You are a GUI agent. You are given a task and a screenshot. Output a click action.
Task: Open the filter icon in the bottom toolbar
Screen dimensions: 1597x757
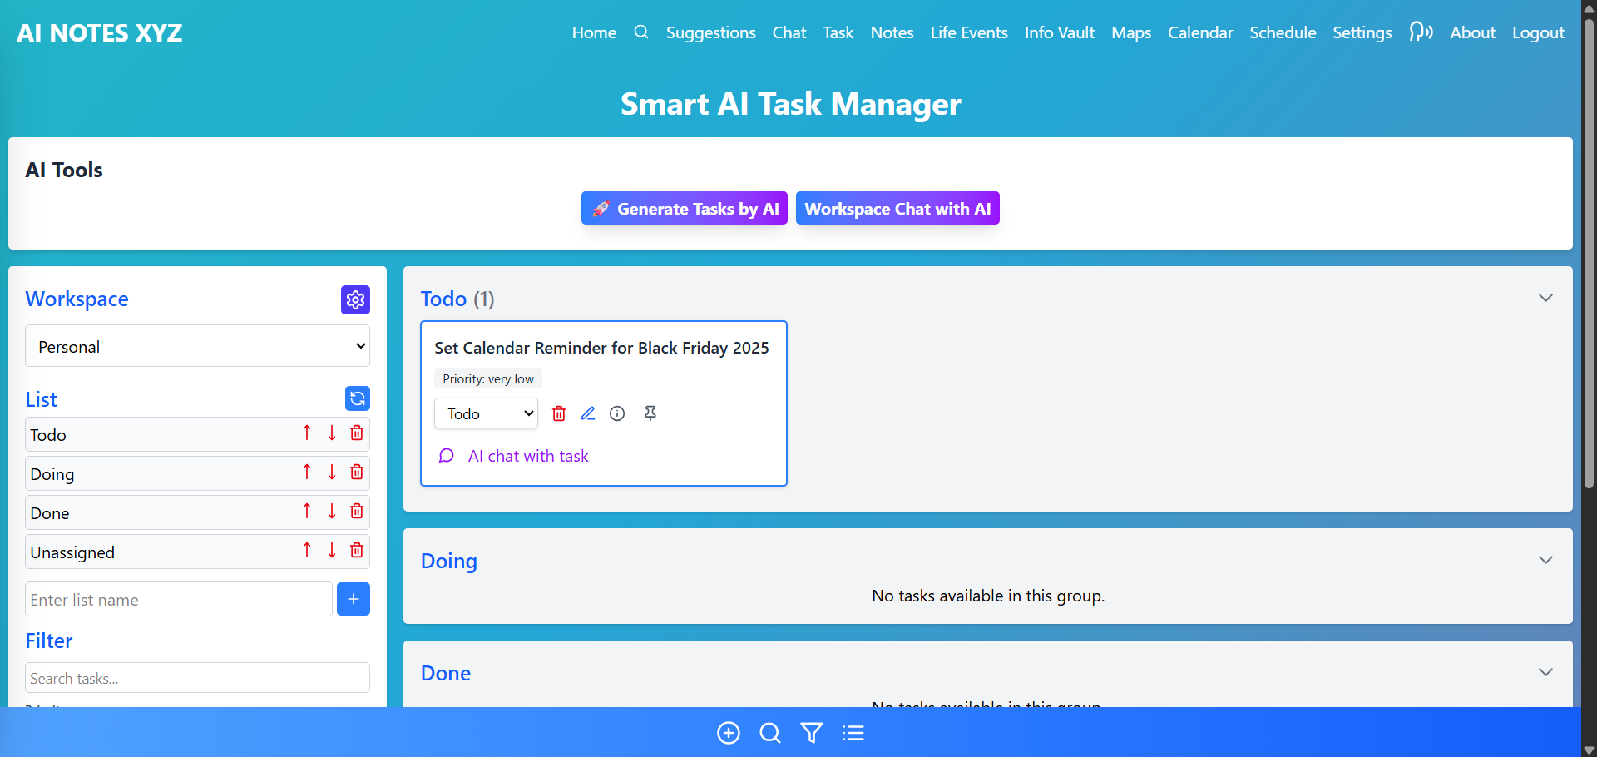click(x=811, y=733)
